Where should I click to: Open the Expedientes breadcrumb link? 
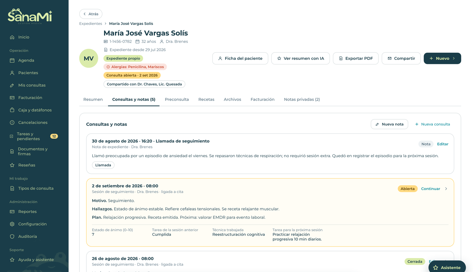[90, 24]
